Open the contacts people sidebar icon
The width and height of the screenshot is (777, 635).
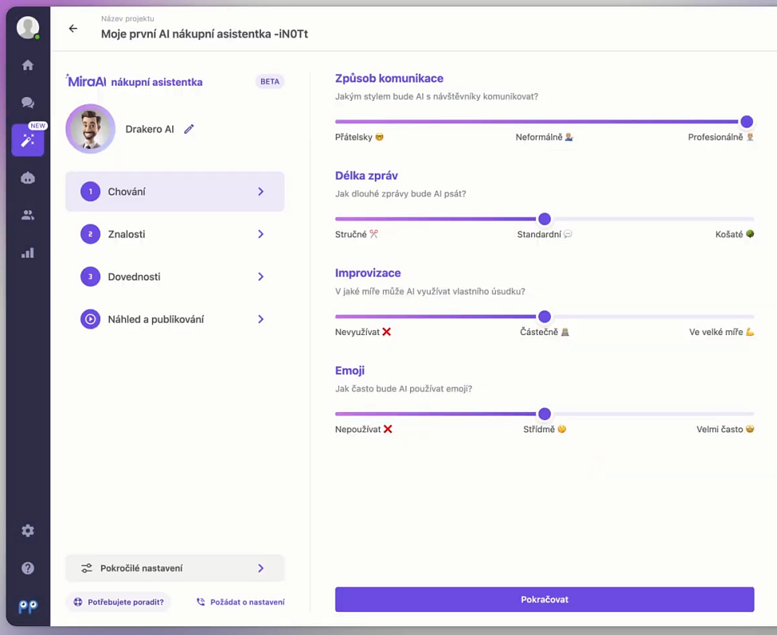click(x=28, y=215)
